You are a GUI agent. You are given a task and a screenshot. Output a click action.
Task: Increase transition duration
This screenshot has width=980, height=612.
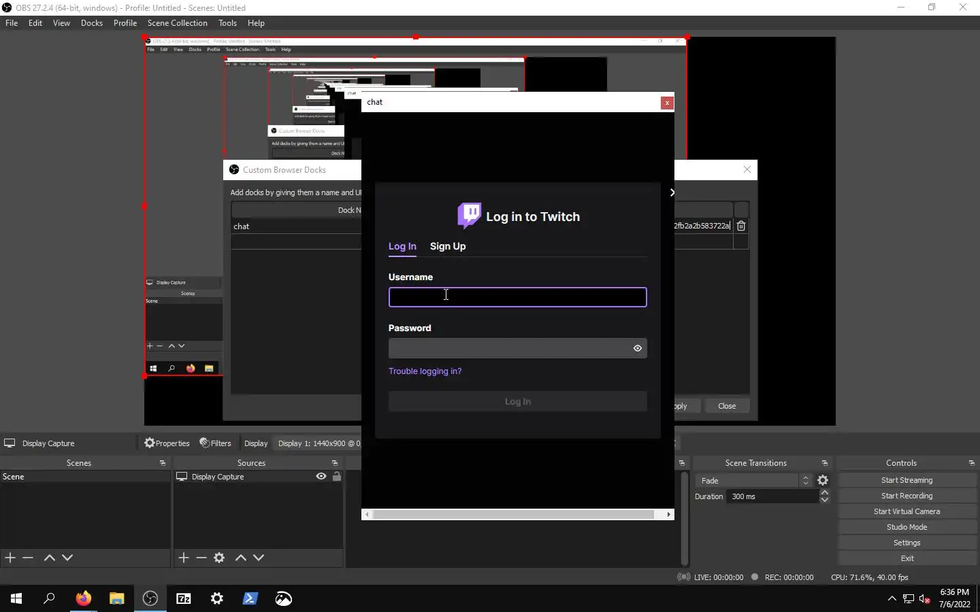click(825, 492)
